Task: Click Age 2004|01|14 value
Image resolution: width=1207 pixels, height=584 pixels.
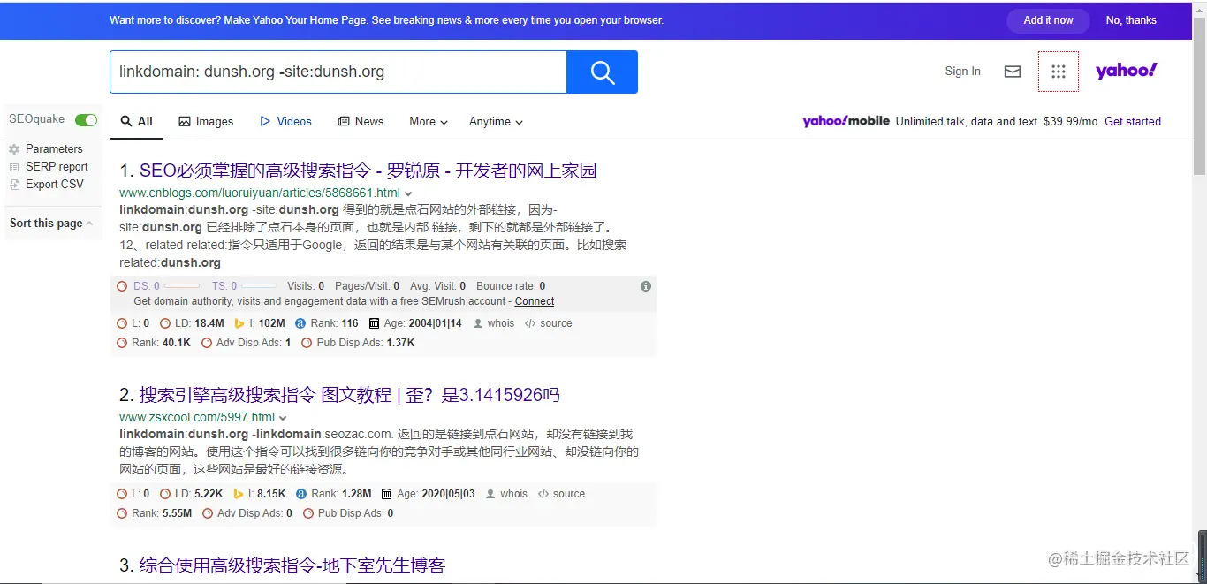Action: pos(436,323)
